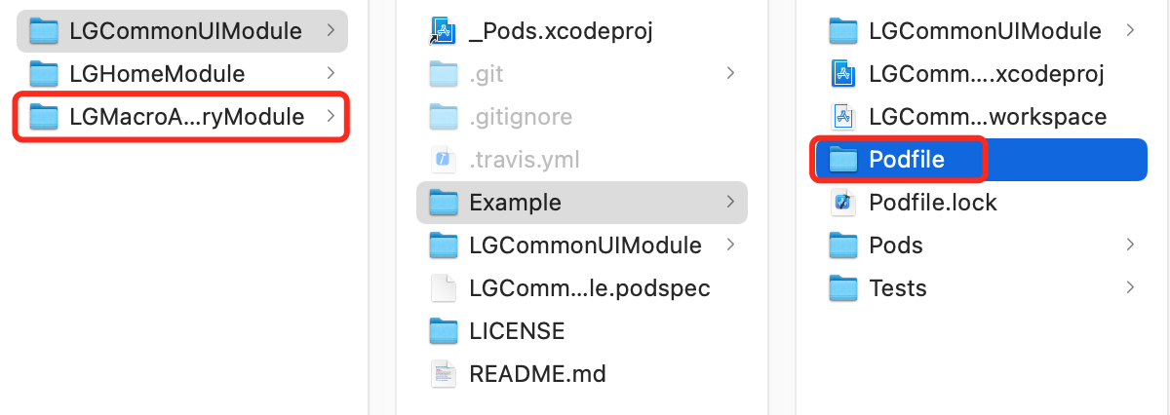Image resolution: width=1170 pixels, height=415 pixels.
Task: Select the highlighted Podfile folder icon
Action: click(x=842, y=160)
